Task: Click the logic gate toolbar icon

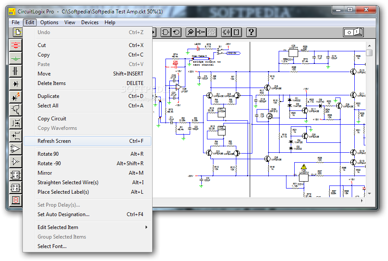Action: (x=165, y=32)
